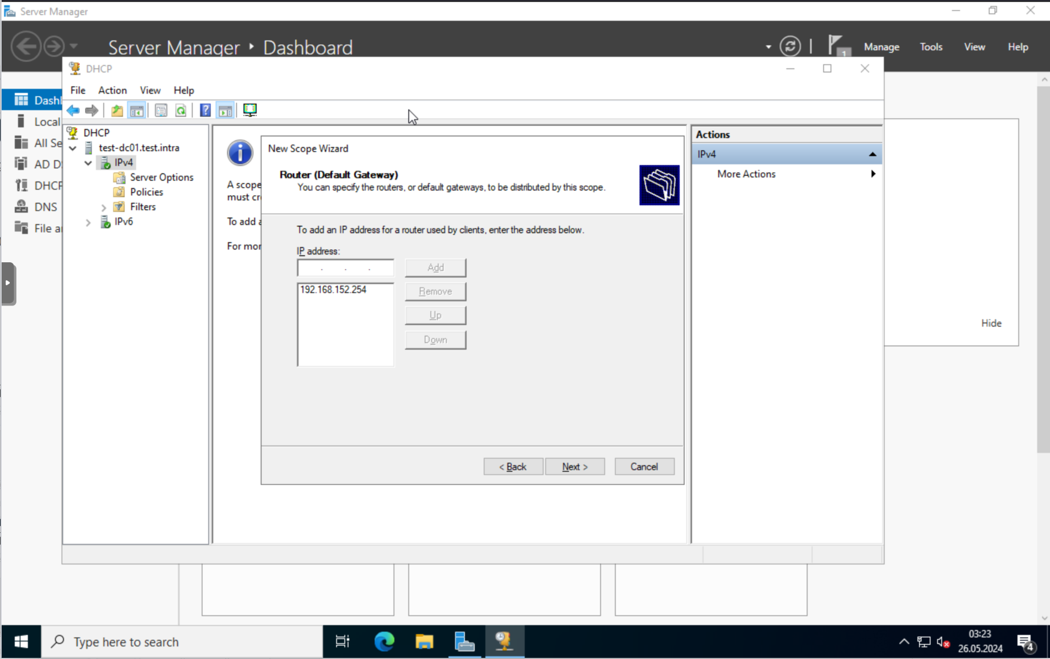Image resolution: width=1050 pixels, height=659 pixels.
Task: Click the Up button in wizard
Action: [436, 316]
